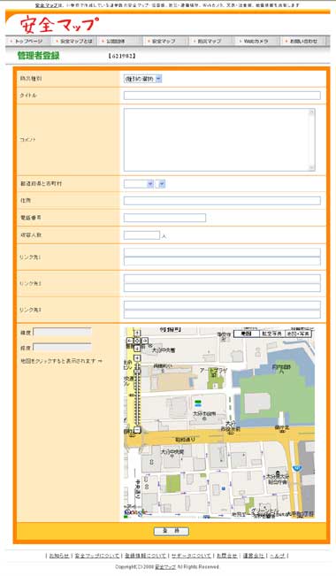
Task: Zoom in with the map plus button
Action: (137, 357)
